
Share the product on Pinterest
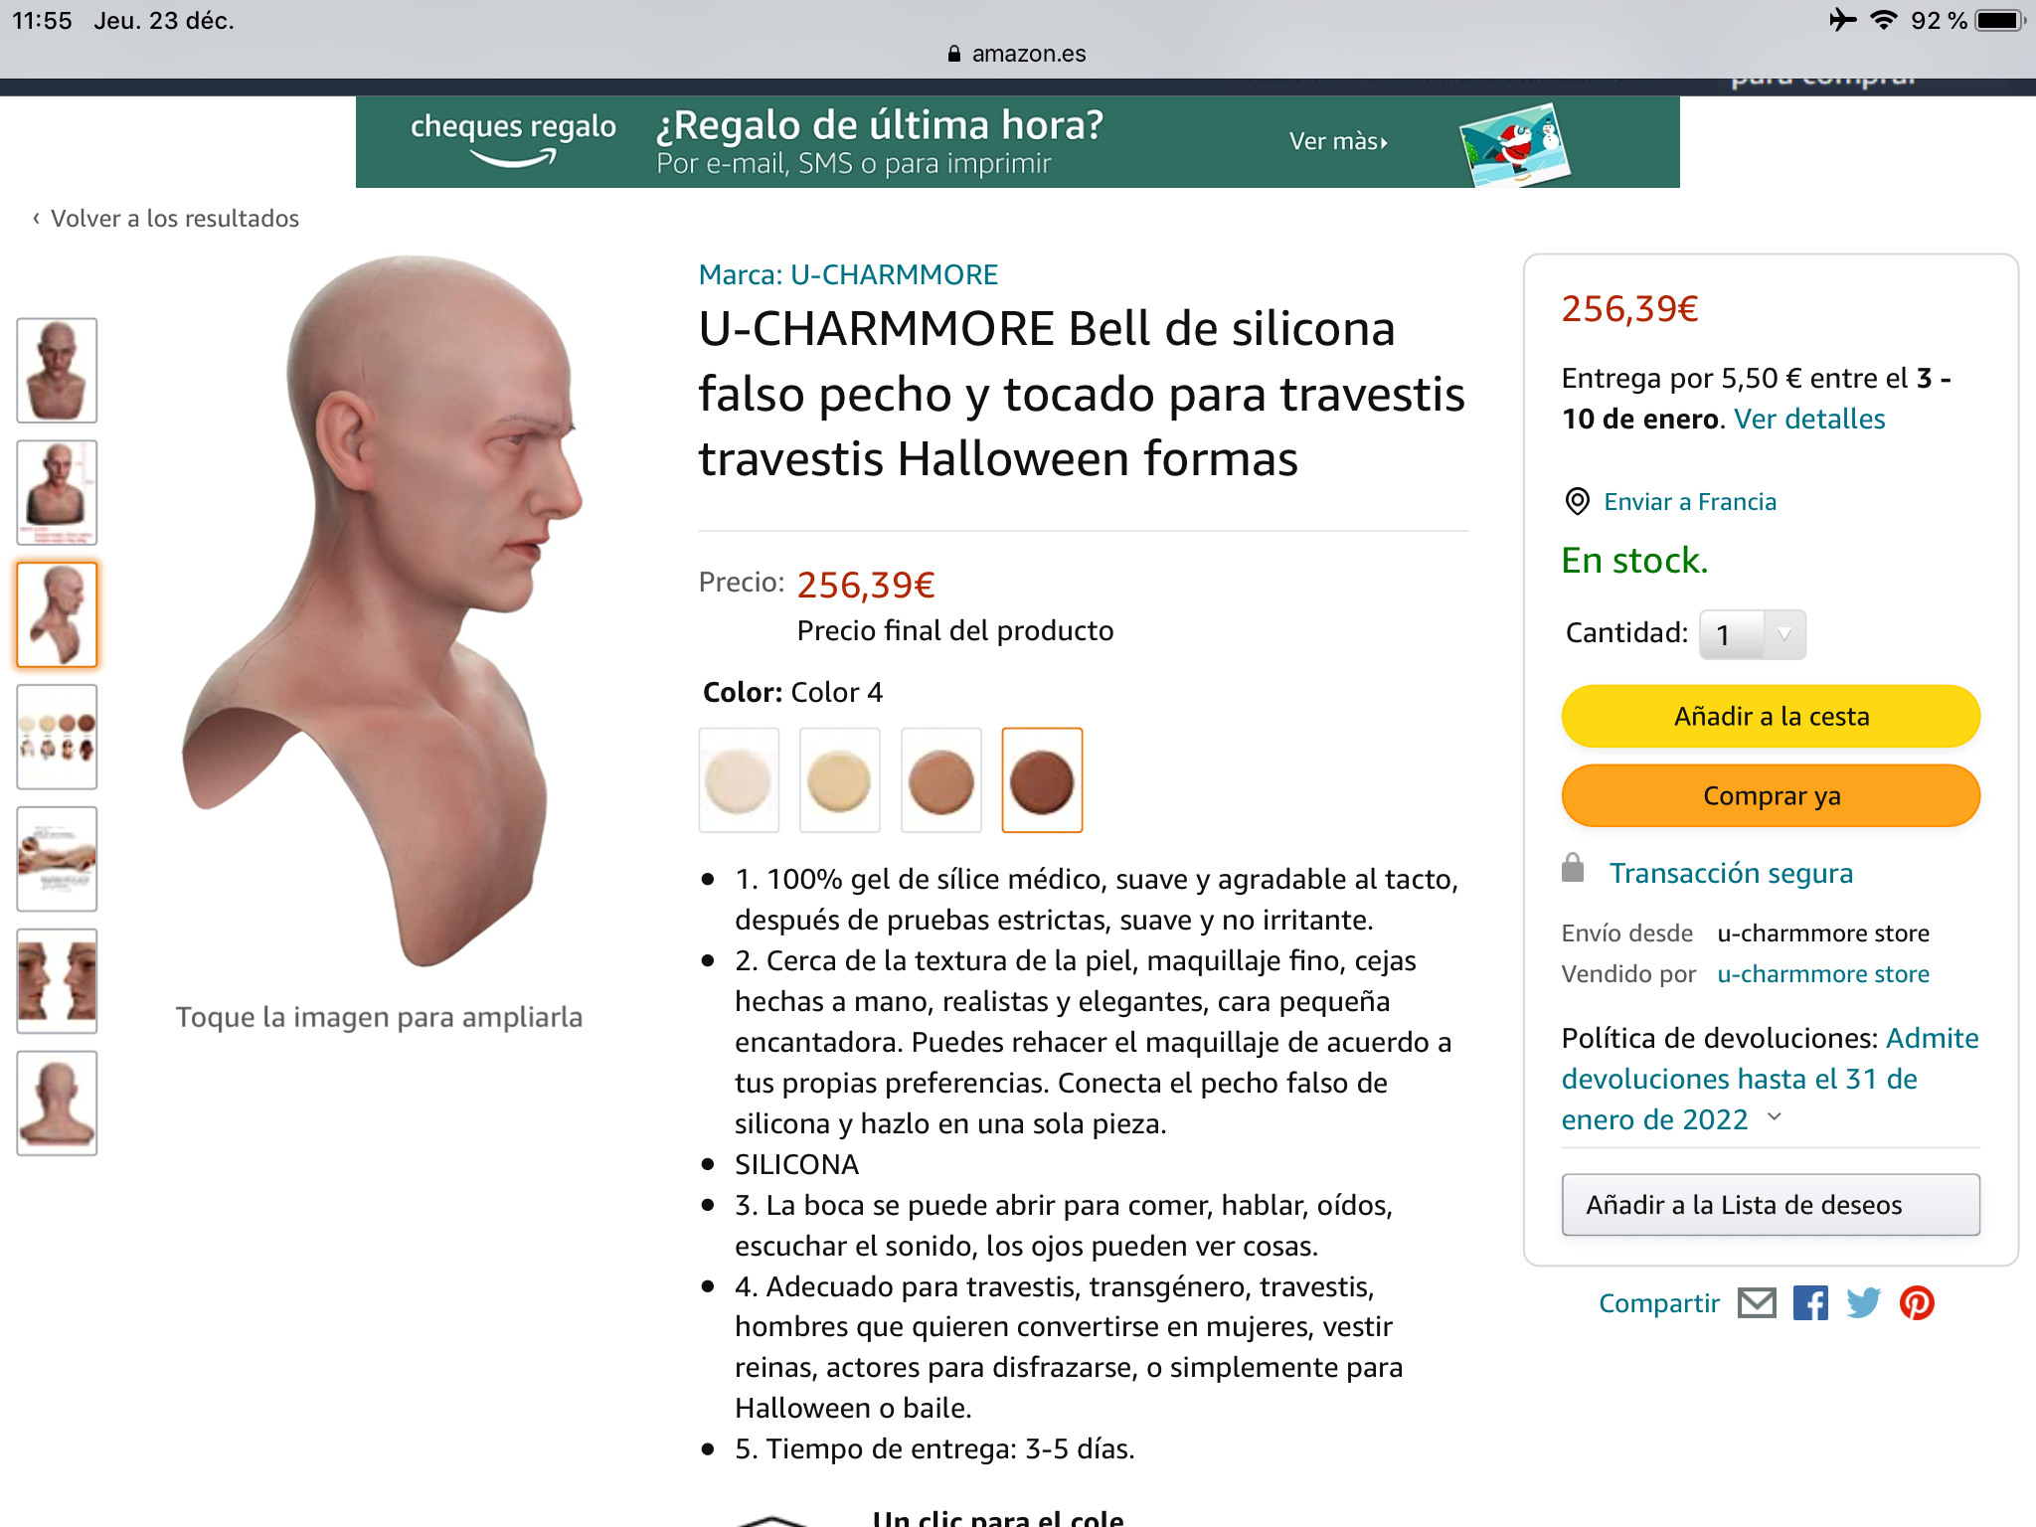coord(1917,1302)
